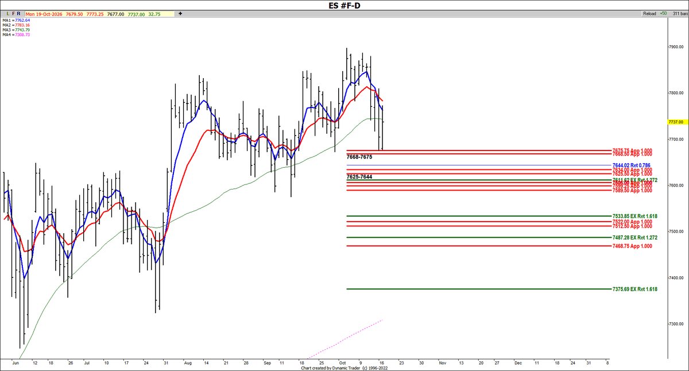This screenshot has width=689, height=371.
Task: Click the 7625-7644 zone annotation
Action: point(359,177)
